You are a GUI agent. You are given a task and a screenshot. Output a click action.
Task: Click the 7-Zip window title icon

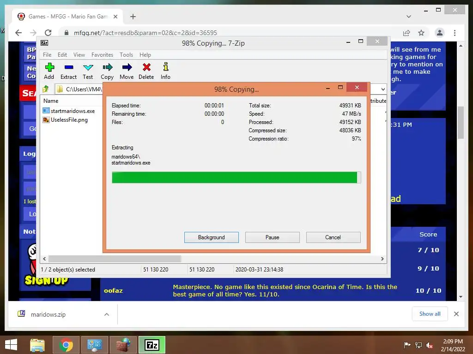[x=44, y=43]
